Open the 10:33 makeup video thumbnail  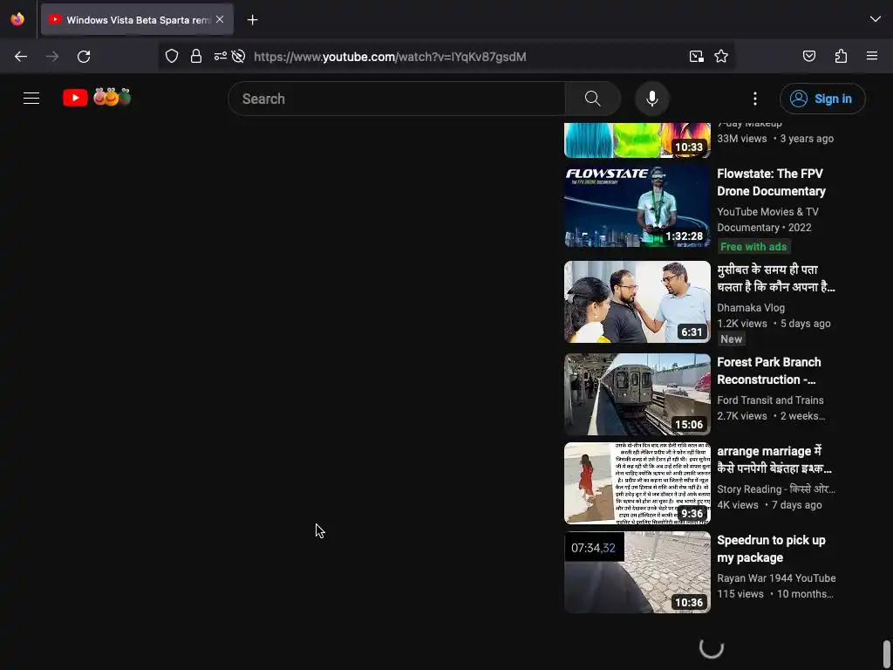point(637,140)
